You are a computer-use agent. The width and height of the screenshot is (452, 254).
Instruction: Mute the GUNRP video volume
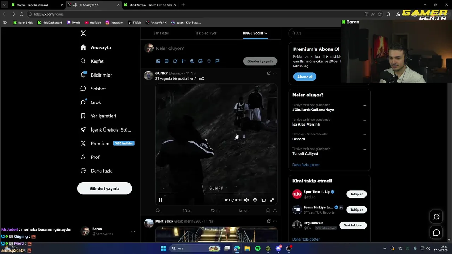pyautogui.click(x=246, y=200)
